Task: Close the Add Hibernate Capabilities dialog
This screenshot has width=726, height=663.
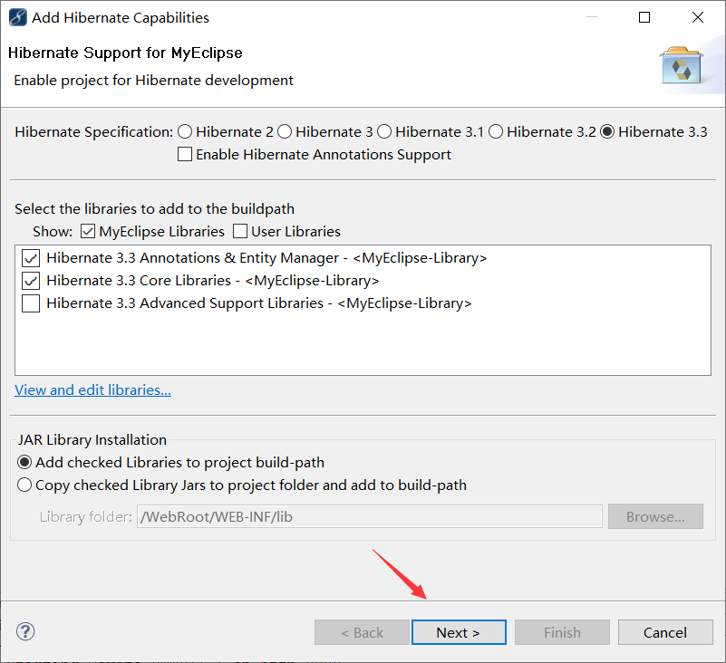Action: pyautogui.click(x=698, y=17)
